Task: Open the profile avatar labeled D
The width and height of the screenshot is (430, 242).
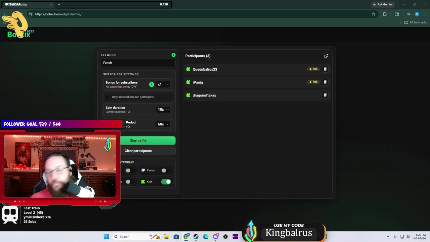Action: coord(417,14)
